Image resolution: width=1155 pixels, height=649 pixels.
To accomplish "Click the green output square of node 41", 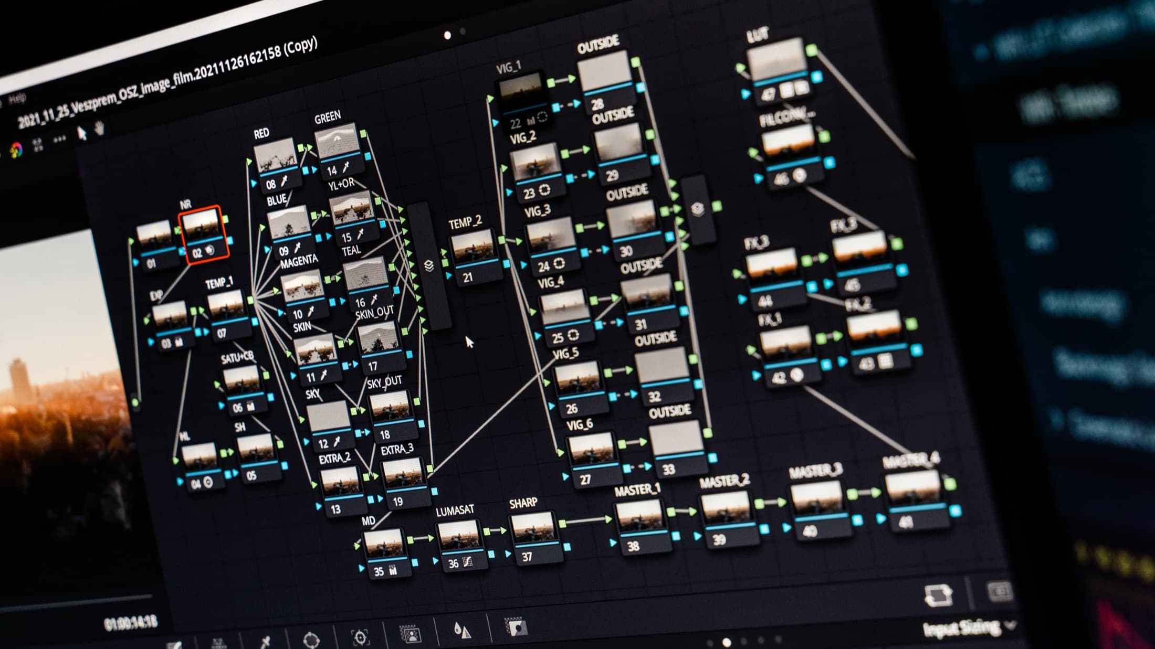I will 950,483.
